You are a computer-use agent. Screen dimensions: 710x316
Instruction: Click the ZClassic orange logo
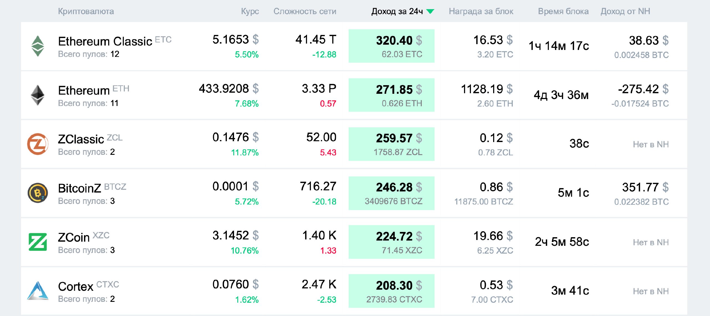point(38,144)
